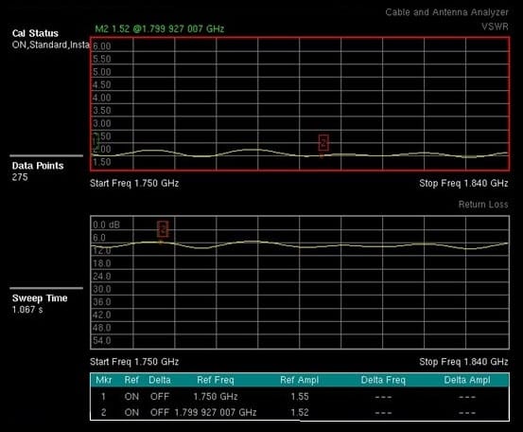Toggle marker 1 Ref ON state

click(131, 397)
